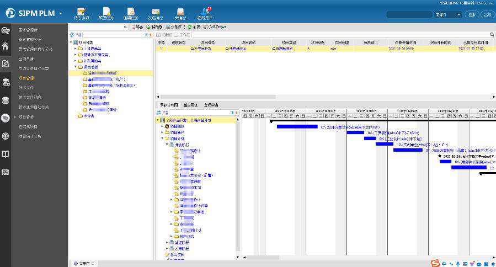This screenshot has width=496, height=267.
Task: Click the home icon in left sidebar
Action: [6, 46]
